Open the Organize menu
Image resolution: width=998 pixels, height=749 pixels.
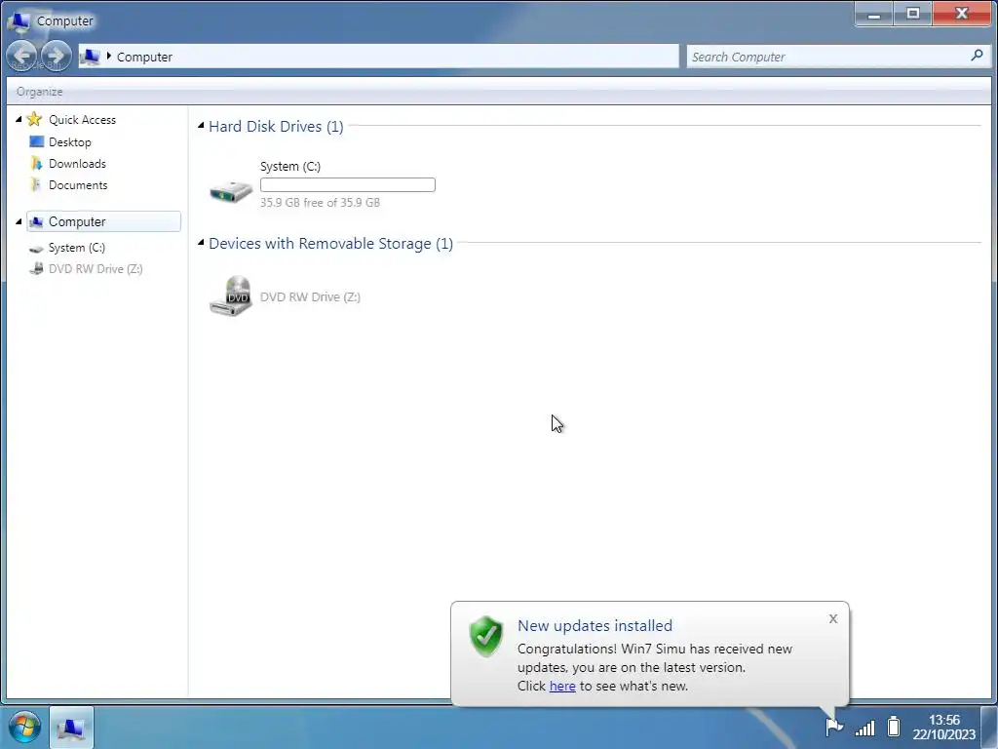[x=39, y=92]
